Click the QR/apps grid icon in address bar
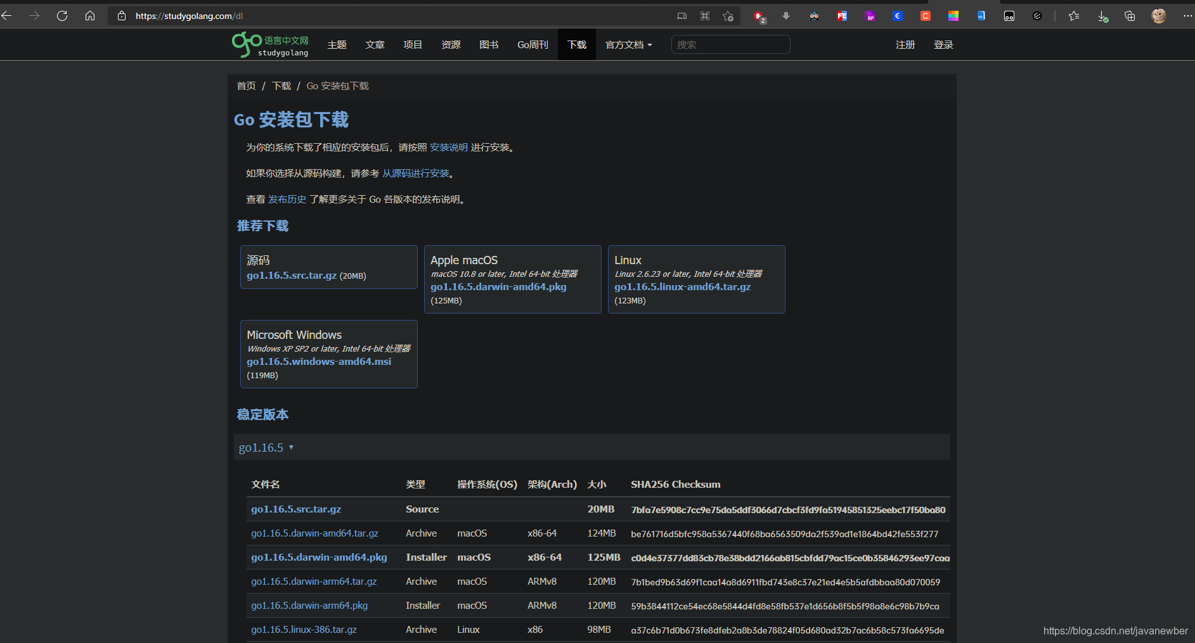The width and height of the screenshot is (1195, 643). [705, 16]
